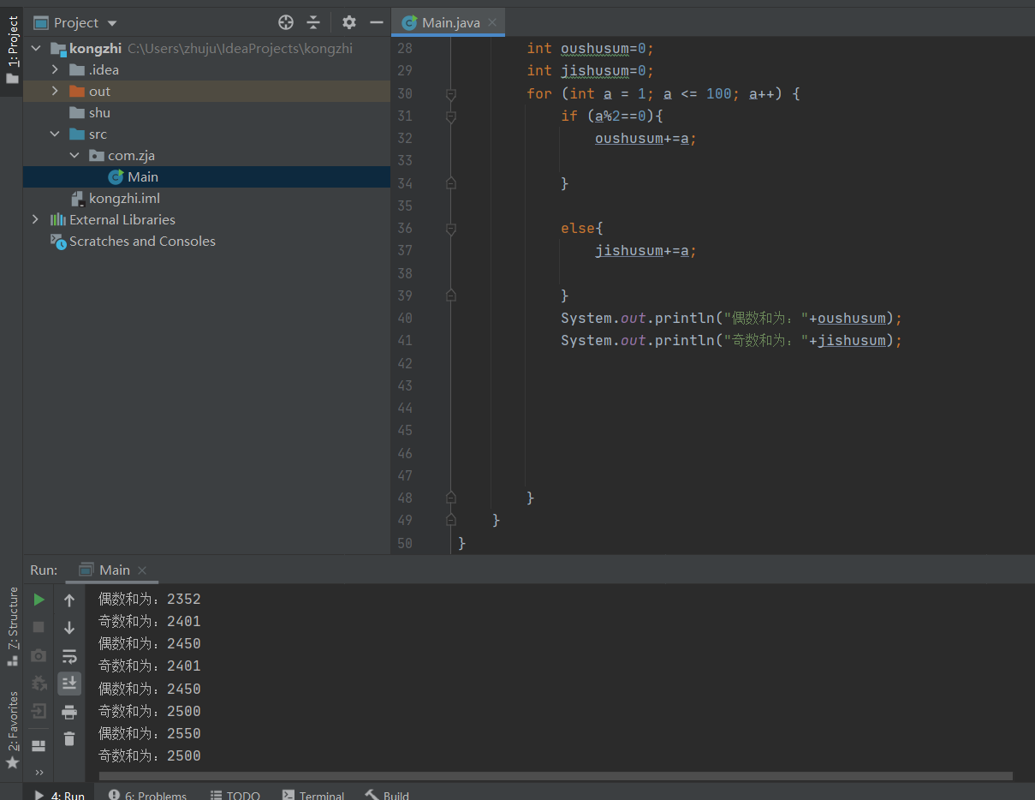This screenshot has width=1035, height=800.
Task: Click fold end marker at line 48
Action: point(451,498)
